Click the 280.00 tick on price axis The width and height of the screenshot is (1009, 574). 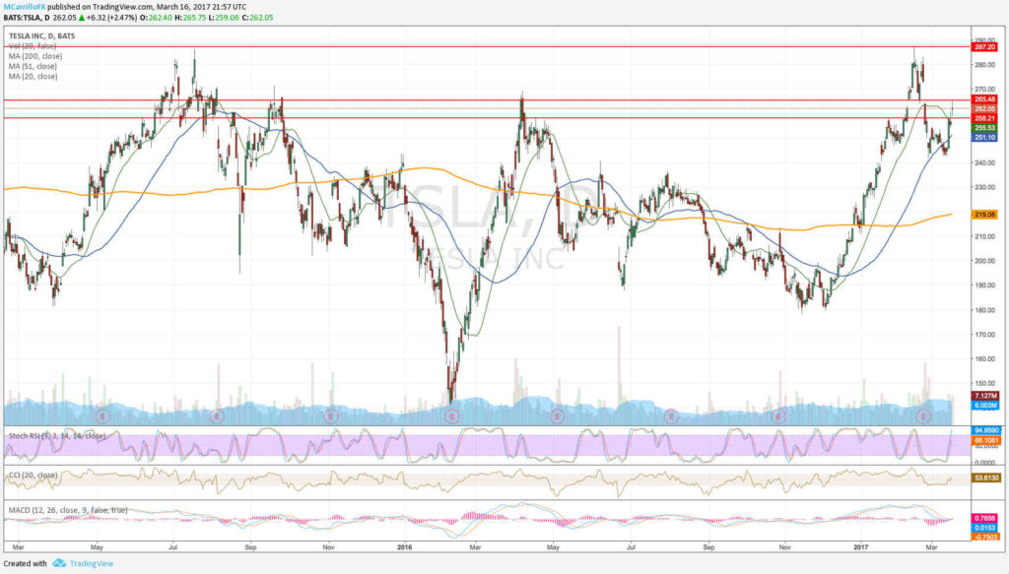click(985, 65)
